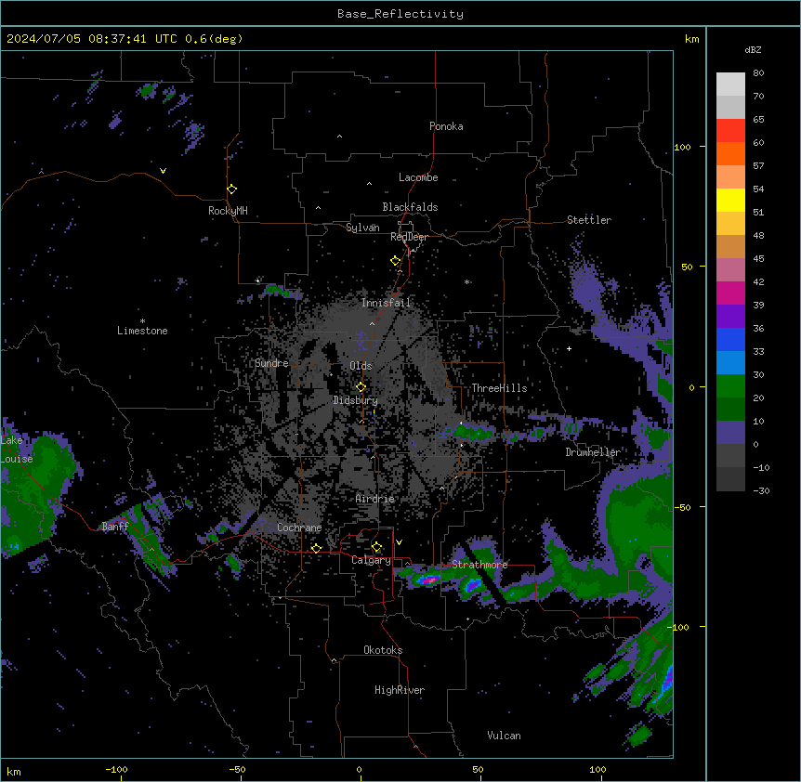Click the Didsbury label
801x782 pixels.
(356, 400)
